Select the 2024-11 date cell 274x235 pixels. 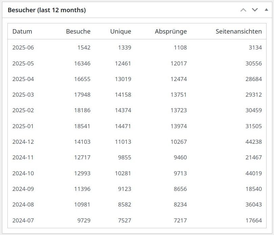tap(23, 157)
